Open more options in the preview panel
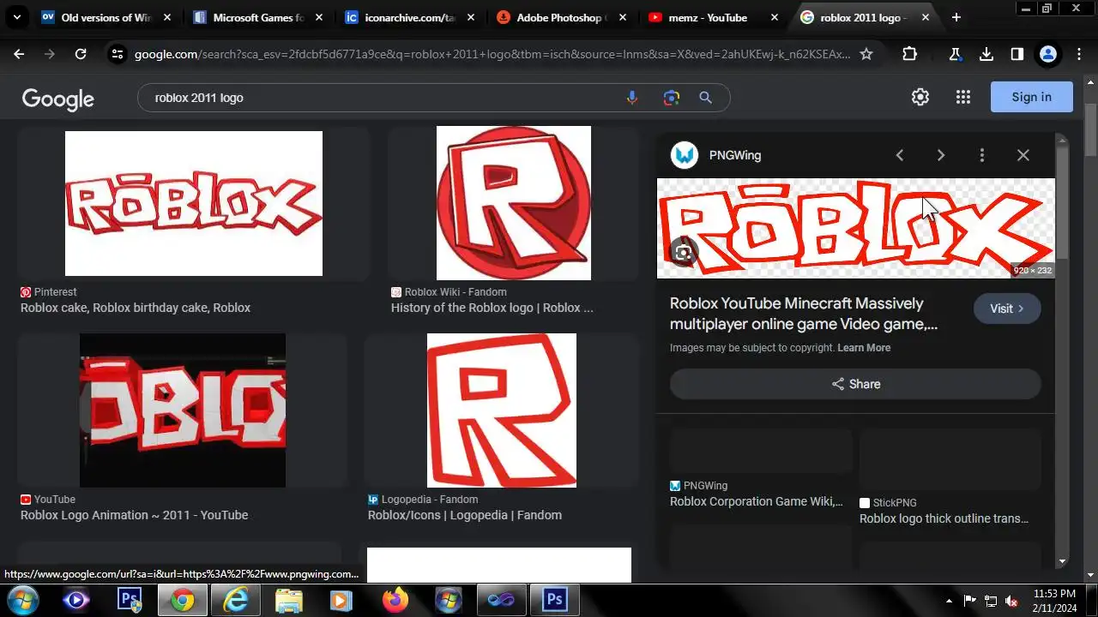1098x617 pixels. pos(982,155)
